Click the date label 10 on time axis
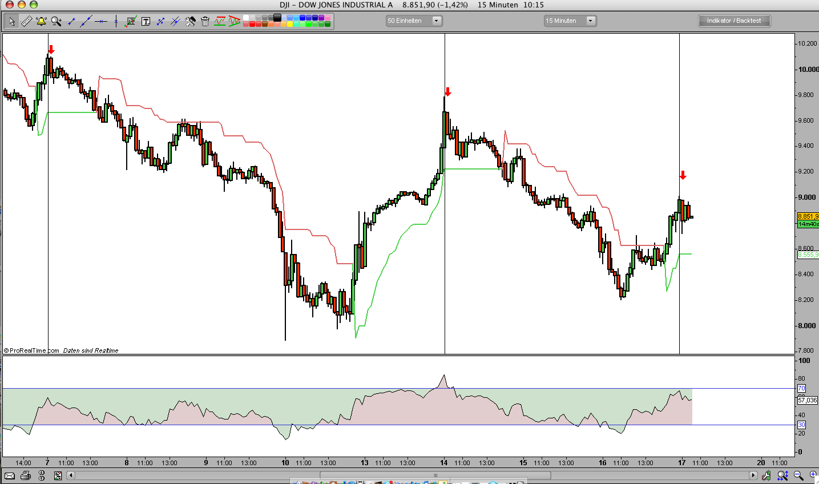 pyautogui.click(x=285, y=462)
